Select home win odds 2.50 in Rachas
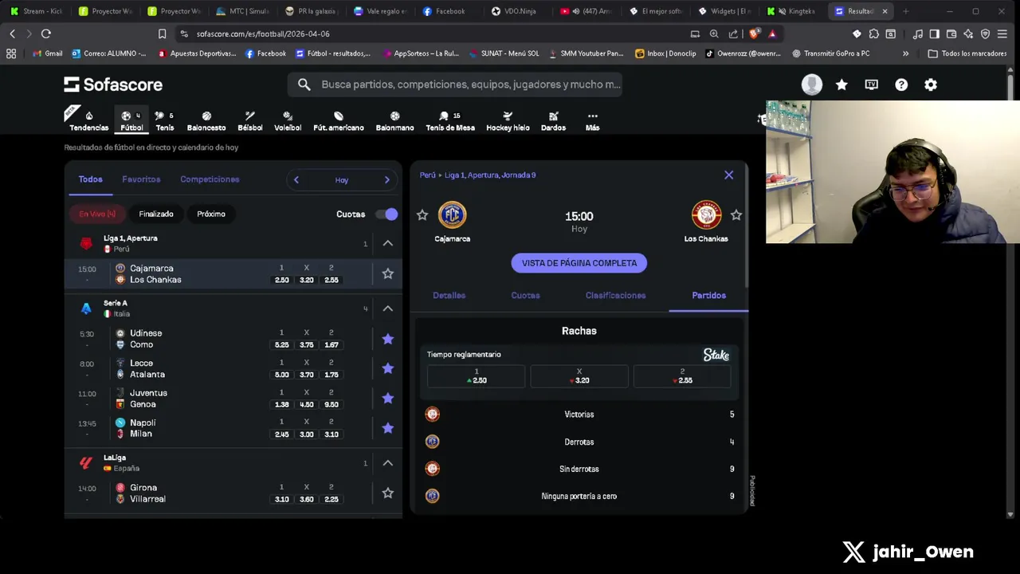Screen dimensions: 1020x574 coord(477,376)
